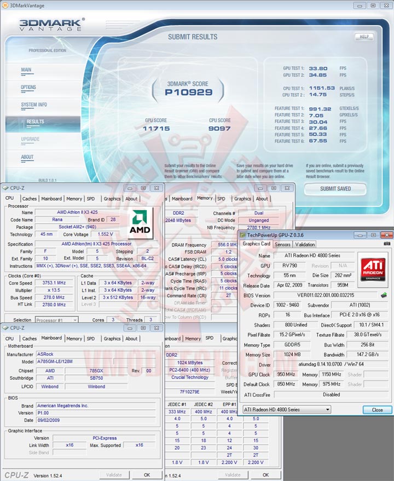Click Validate in the CPU-Z Mainboard window
Image resolution: width=394 pixels, height=481 pixels.
[x=114, y=475]
